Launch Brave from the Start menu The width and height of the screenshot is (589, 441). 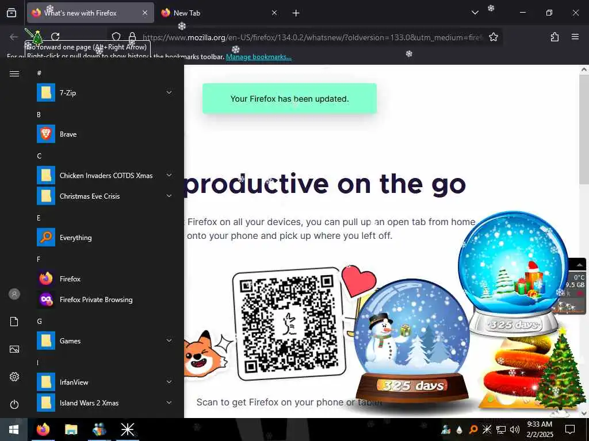(x=105, y=134)
